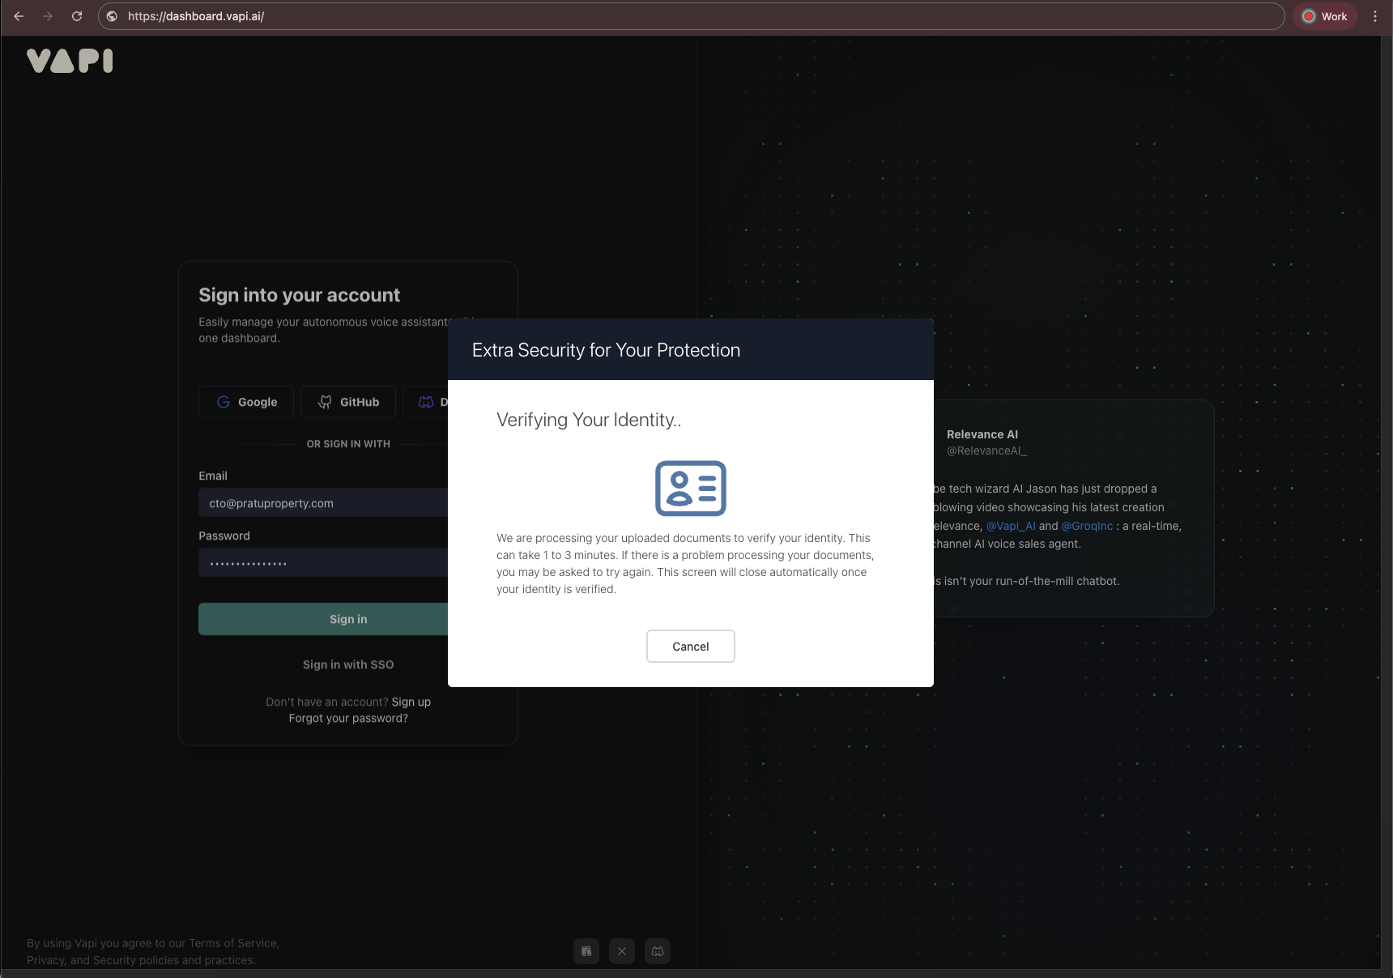Open the Sign up link
1393x978 pixels.
[411, 702]
